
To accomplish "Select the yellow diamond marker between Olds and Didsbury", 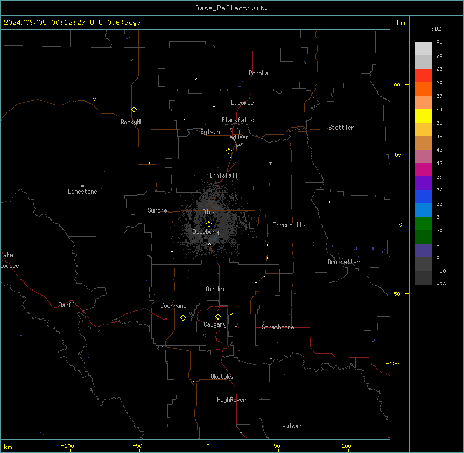I will pyautogui.click(x=209, y=224).
